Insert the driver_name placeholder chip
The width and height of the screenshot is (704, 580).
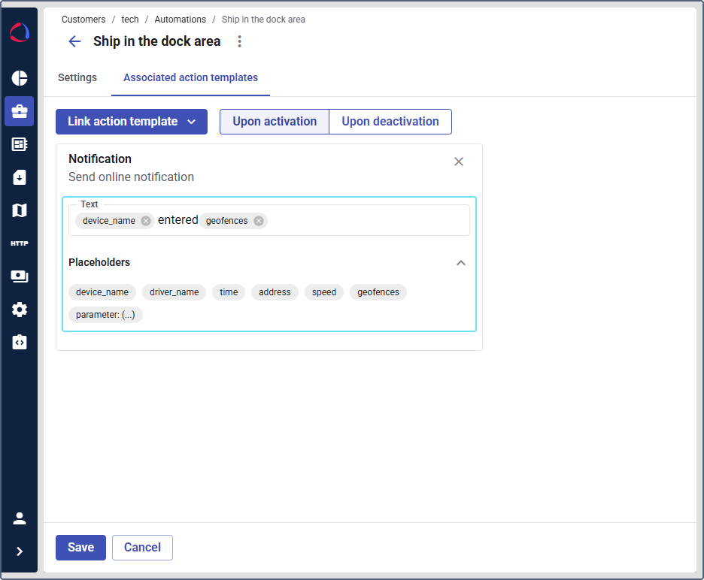point(174,292)
